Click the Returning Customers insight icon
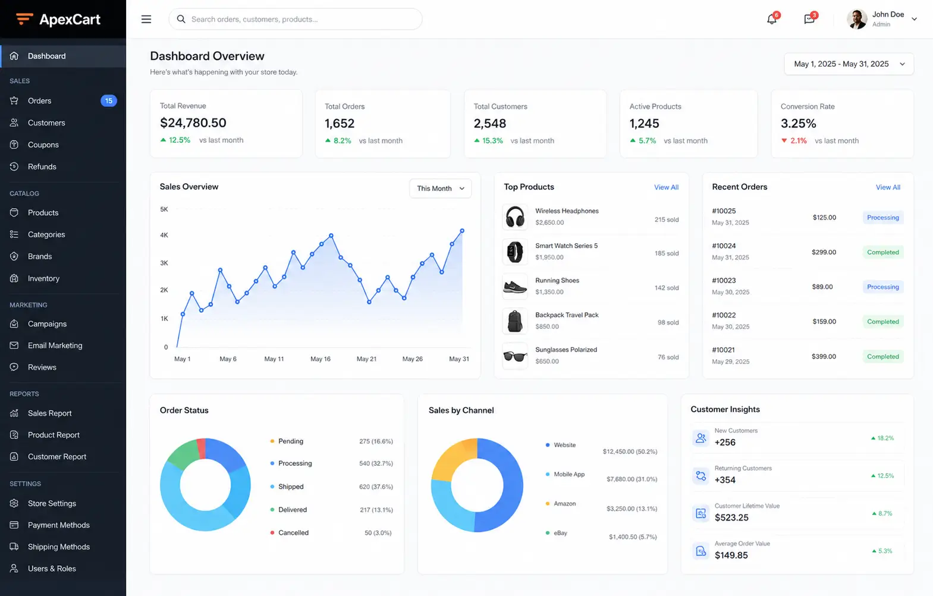The image size is (933, 596). click(700, 476)
